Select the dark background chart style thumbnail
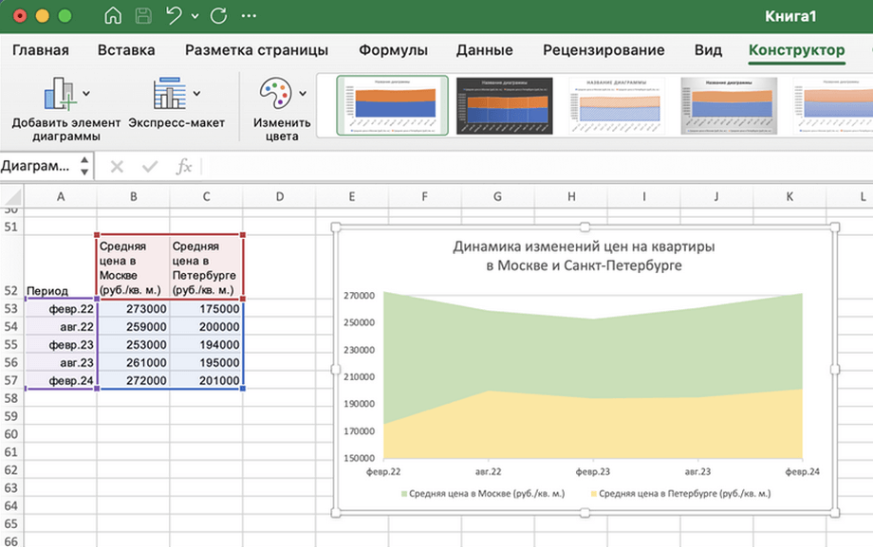The image size is (873, 547). [505, 106]
